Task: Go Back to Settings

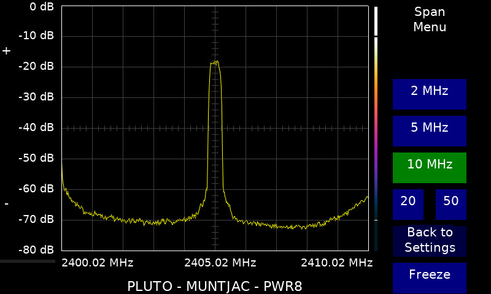Action: 429,241
